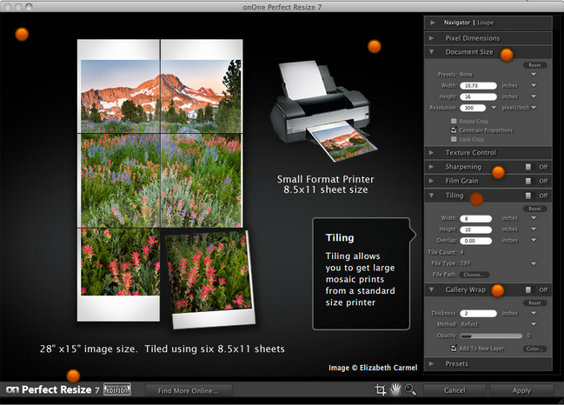Image resolution: width=564 pixels, height=405 pixels.
Task: Click the Perfect Resize 7 logo
Action: pos(52,389)
